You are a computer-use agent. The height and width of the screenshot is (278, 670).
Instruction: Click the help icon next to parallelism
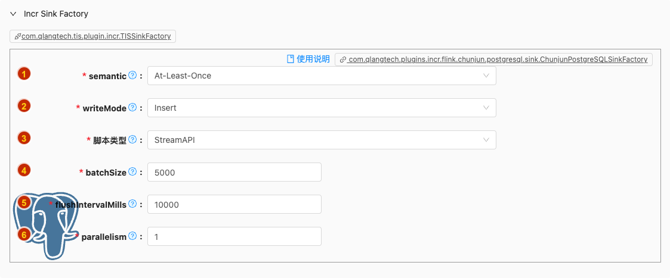133,236
